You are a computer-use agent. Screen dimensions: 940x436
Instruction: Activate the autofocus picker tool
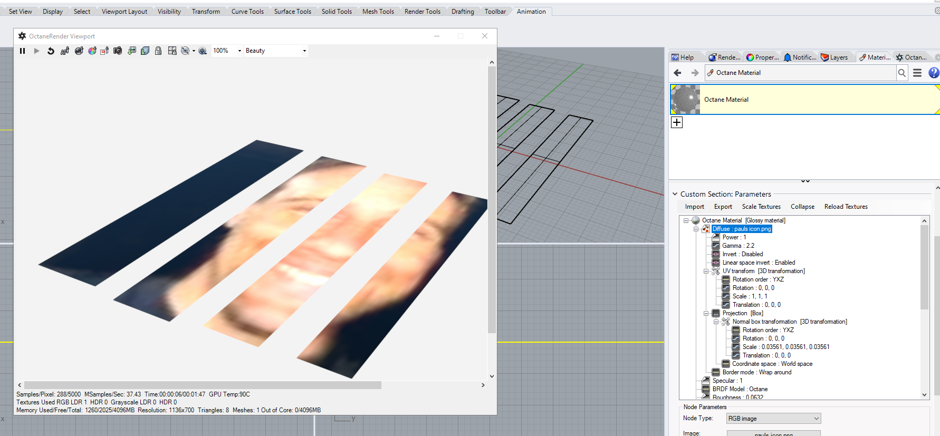pos(65,51)
